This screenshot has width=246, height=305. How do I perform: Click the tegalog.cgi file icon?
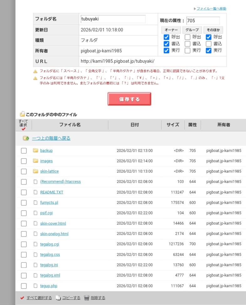(x=35, y=244)
